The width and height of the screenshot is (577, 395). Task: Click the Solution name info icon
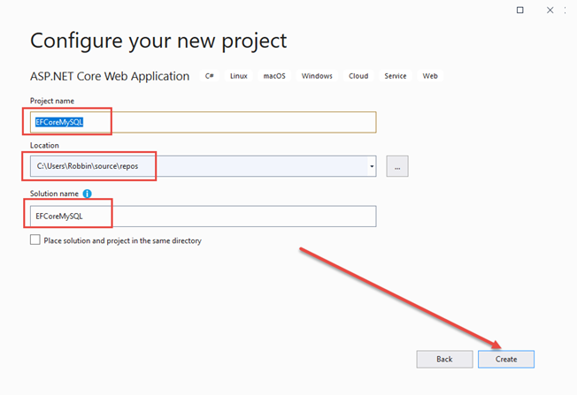88,194
